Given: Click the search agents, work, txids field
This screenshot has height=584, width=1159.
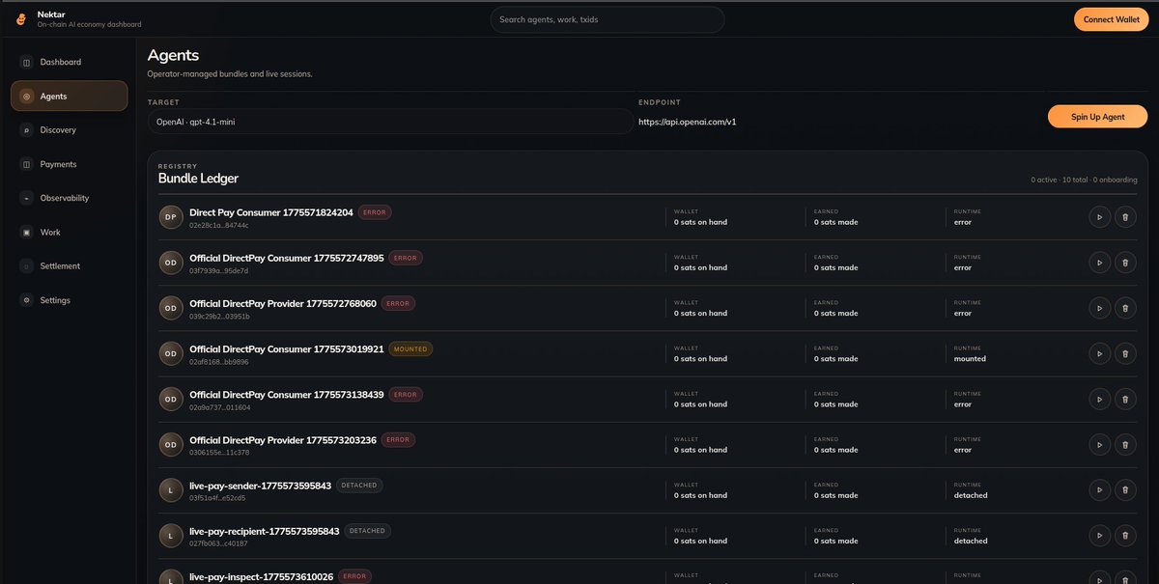Looking at the screenshot, I should pyautogui.click(x=607, y=19).
